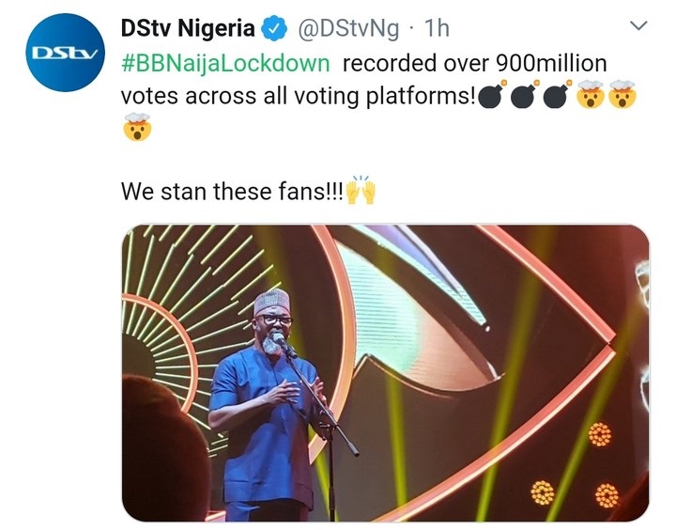Open the #BBNaijaLockdown hashtag
The height and width of the screenshot is (530, 676).
pos(226,64)
